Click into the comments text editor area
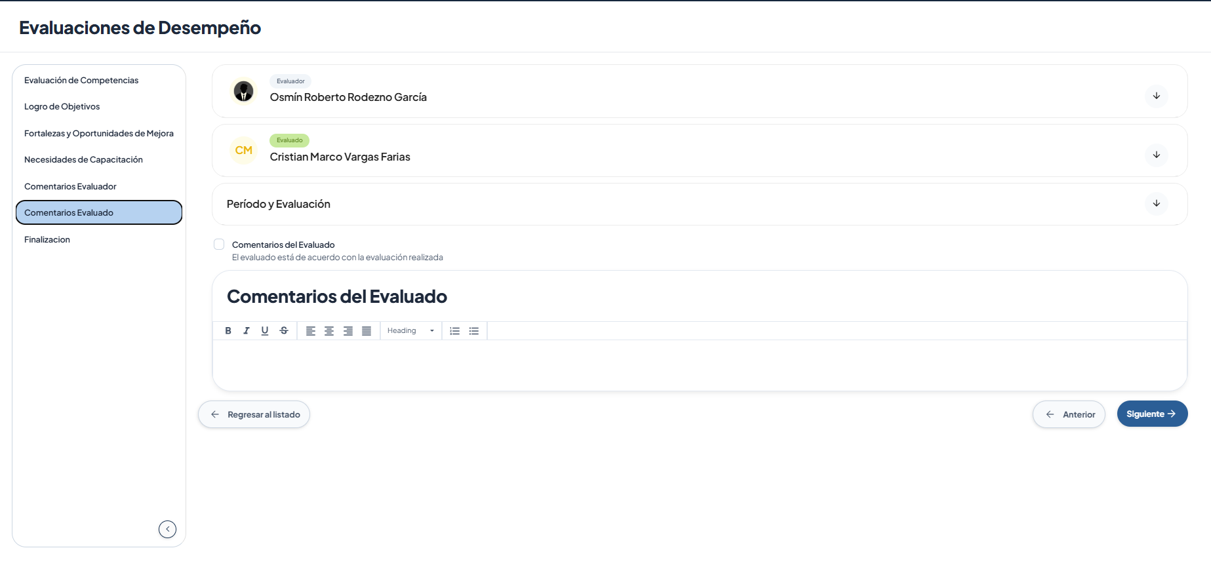The width and height of the screenshot is (1211, 567). pyautogui.click(x=700, y=364)
